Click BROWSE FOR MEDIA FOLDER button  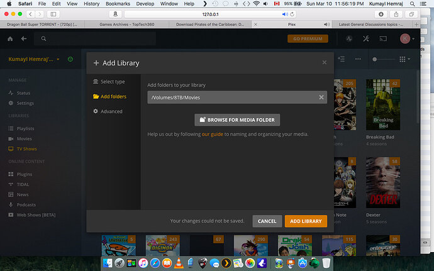coord(237,120)
